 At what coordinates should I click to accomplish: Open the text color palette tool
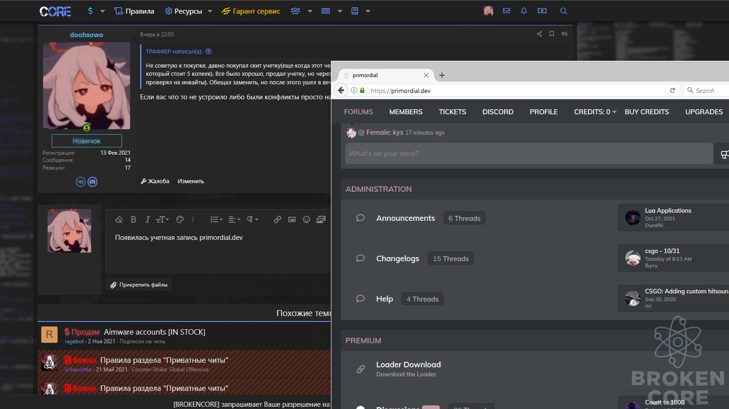tap(180, 219)
